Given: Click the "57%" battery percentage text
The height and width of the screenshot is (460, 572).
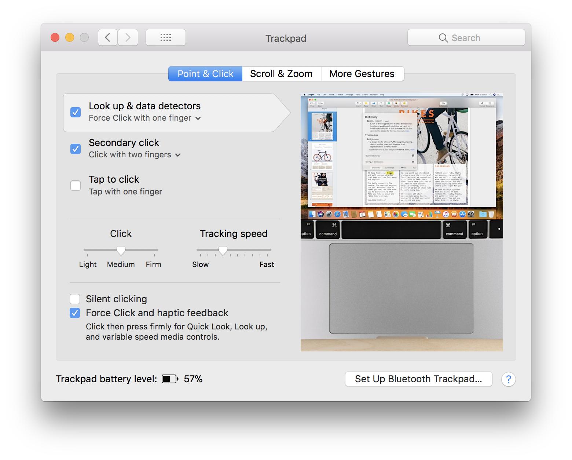Looking at the screenshot, I should pos(193,379).
